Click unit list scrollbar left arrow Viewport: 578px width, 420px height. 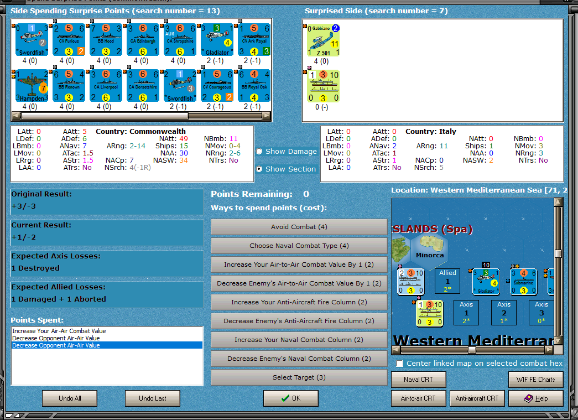pos(16,116)
